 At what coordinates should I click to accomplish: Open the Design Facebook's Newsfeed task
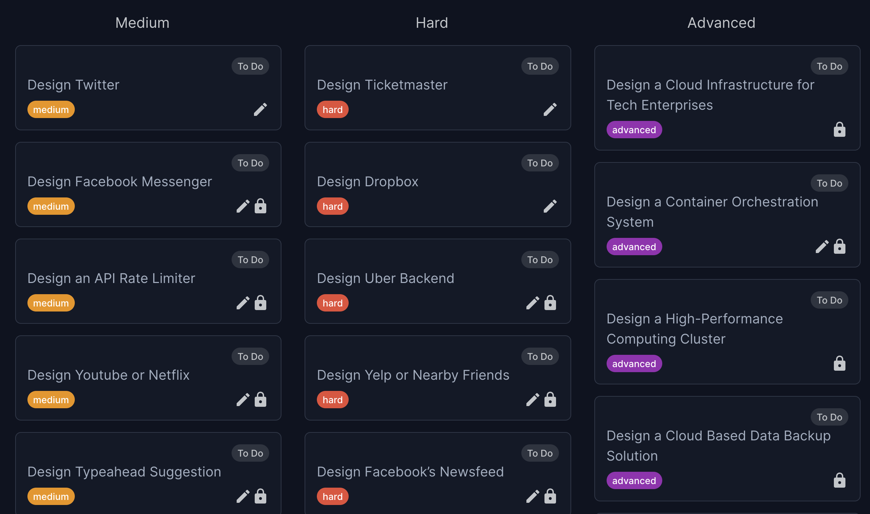[410, 471]
